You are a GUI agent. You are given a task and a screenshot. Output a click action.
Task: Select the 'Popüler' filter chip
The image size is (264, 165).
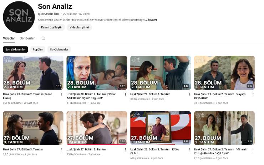pos(38,49)
